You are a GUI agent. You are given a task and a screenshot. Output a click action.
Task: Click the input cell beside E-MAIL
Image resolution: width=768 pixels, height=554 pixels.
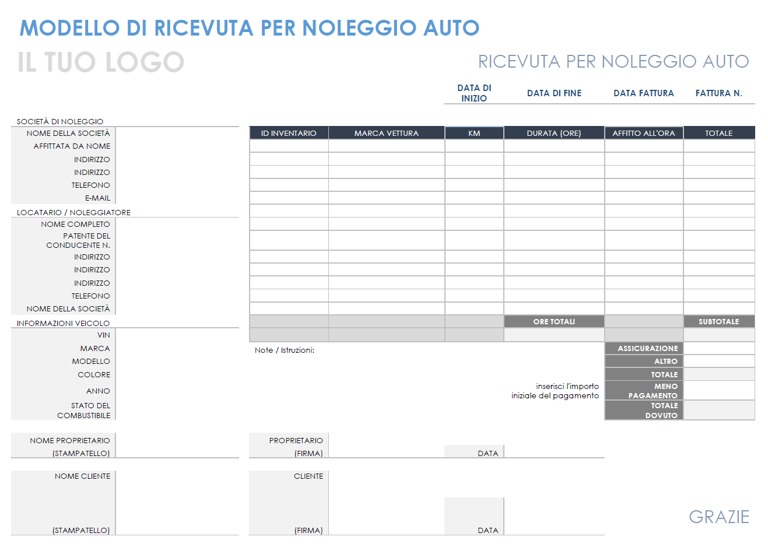click(x=177, y=198)
